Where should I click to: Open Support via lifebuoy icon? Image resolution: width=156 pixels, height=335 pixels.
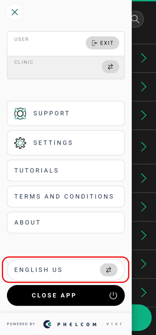(20, 114)
